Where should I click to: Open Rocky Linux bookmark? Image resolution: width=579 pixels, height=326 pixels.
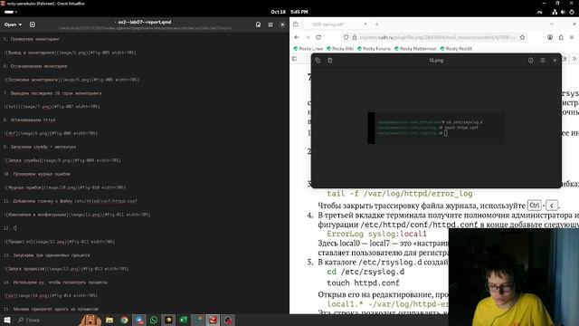(x=308, y=49)
